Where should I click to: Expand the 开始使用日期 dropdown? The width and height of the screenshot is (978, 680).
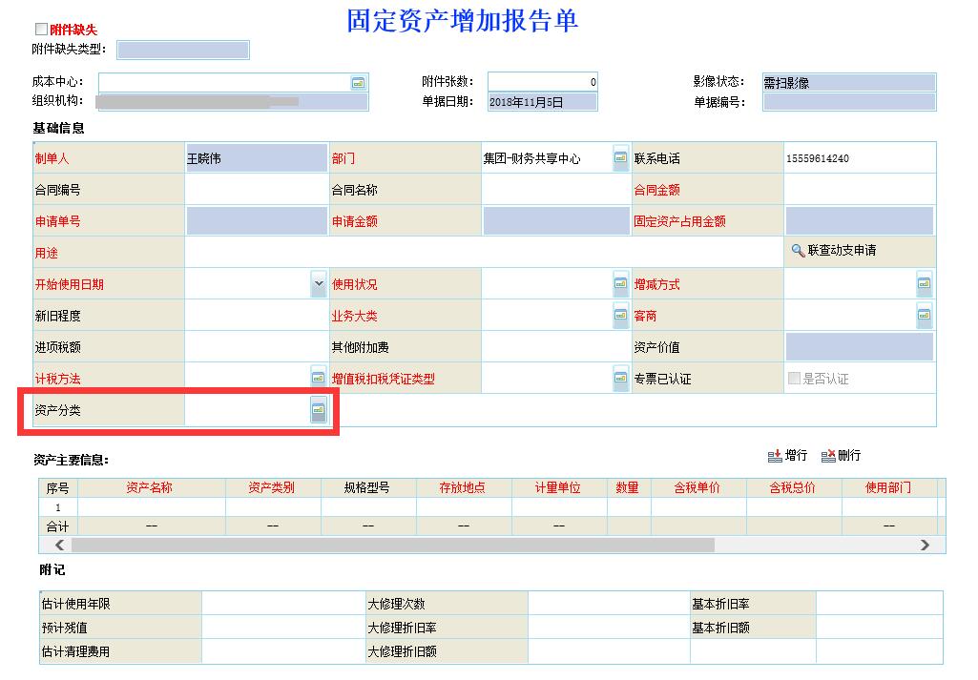pos(318,284)
